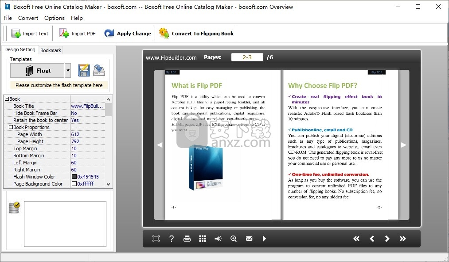Click the Float template button

point(37,71)
